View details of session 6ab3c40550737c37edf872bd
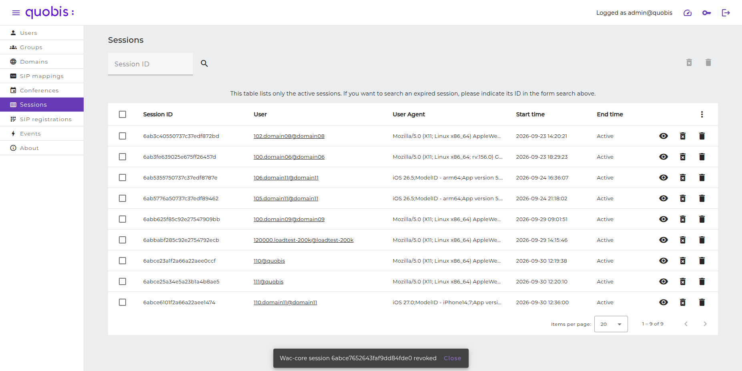Image resolution: width=742 pixels, height=371 pixels. [x=664, y=136]
